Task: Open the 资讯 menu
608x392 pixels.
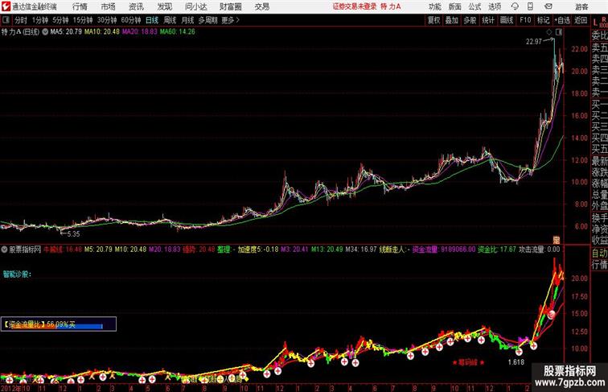Action: pos(136,6)
